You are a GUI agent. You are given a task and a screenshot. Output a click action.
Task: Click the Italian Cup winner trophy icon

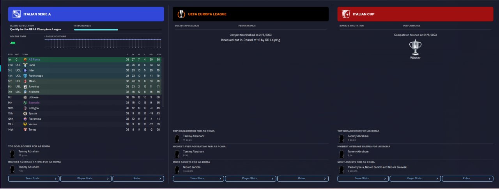(415, 47)
